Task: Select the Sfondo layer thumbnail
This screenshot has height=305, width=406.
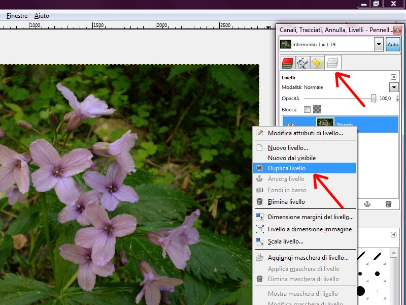Action: coord(324,124)
